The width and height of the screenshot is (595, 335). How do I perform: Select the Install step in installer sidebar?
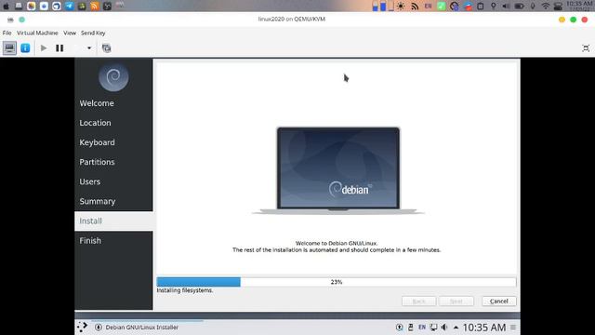[x=113, y=221]
